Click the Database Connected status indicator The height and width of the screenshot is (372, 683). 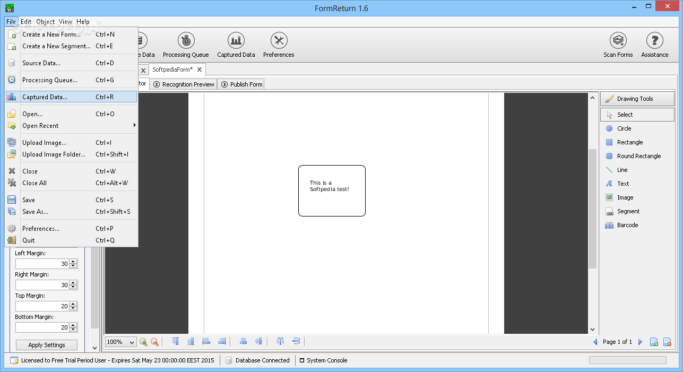pos(258,360)
